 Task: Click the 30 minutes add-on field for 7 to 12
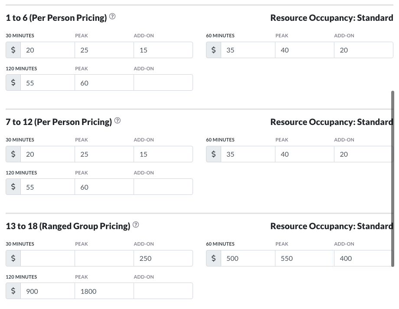pyautogui.click(x=163, y=154)
